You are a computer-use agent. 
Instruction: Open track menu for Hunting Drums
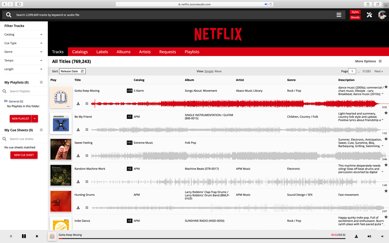(87, 208)
